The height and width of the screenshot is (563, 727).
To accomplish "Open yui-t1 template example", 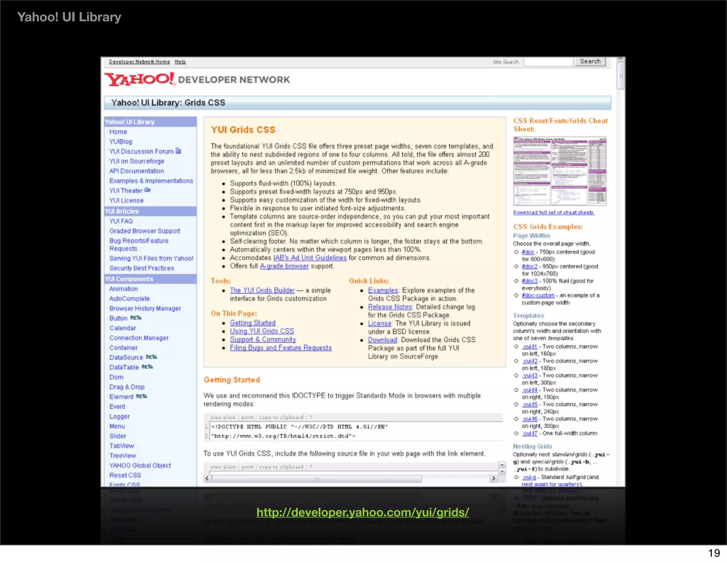I will [530, 347].
